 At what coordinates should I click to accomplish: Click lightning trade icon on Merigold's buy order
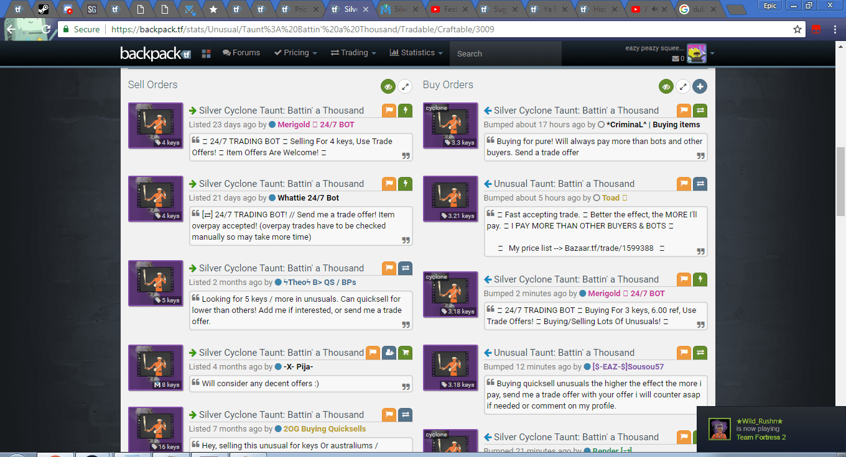coord(700,279)
